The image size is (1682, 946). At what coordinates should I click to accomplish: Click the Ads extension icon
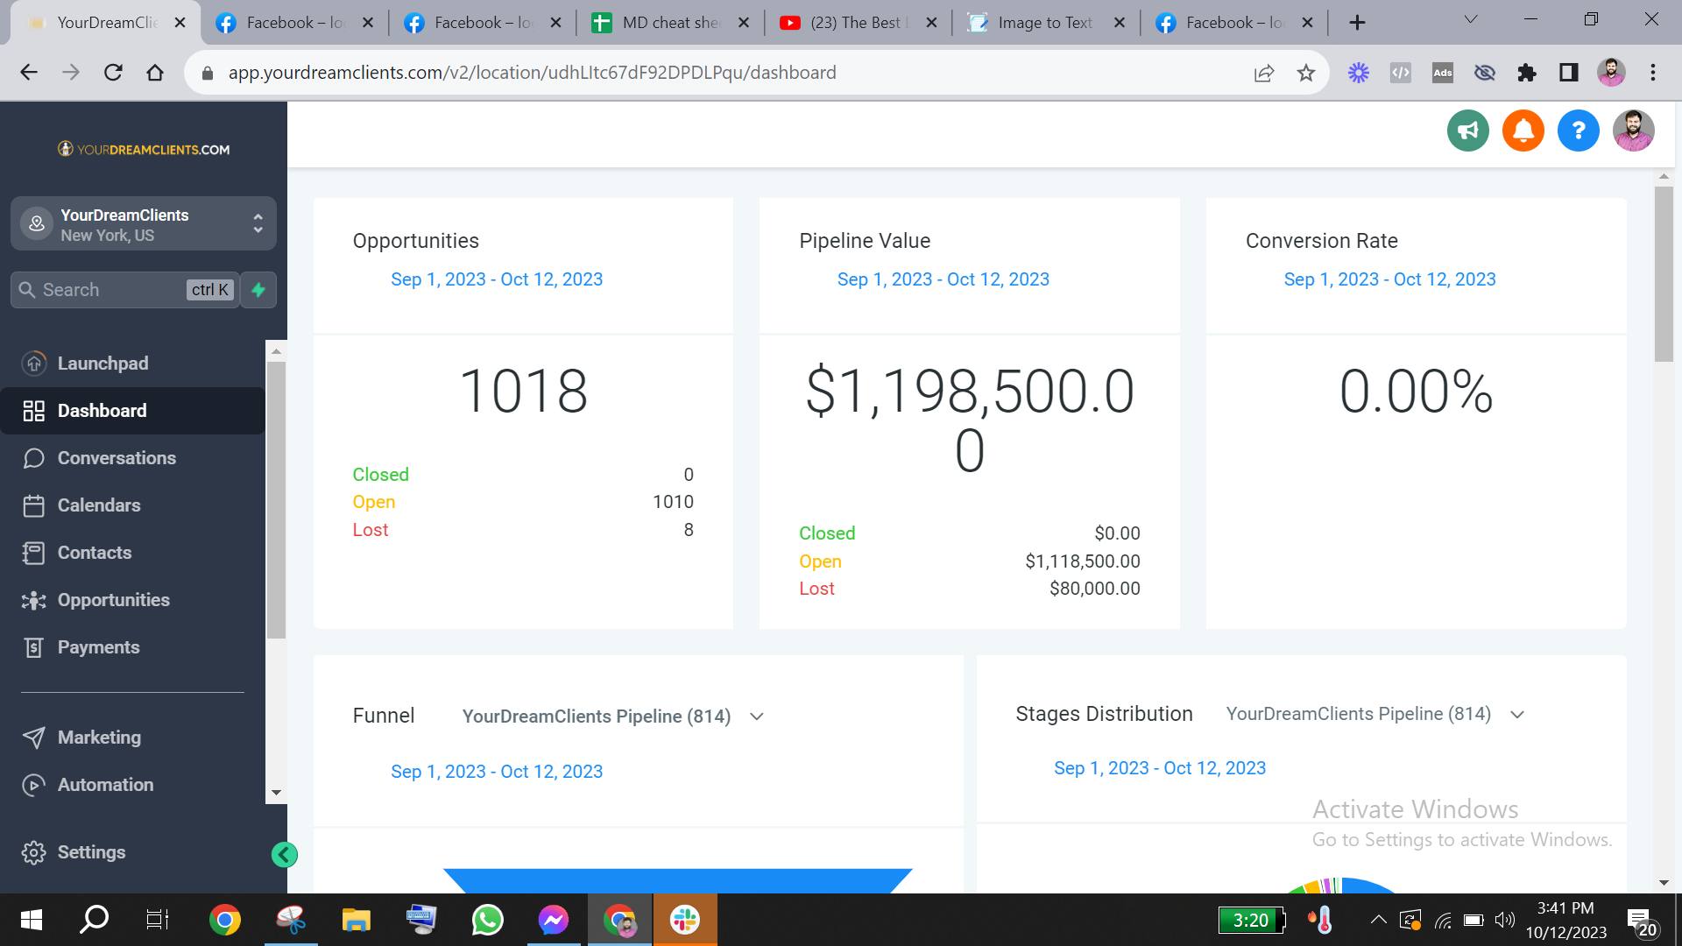pos(1443,73)
